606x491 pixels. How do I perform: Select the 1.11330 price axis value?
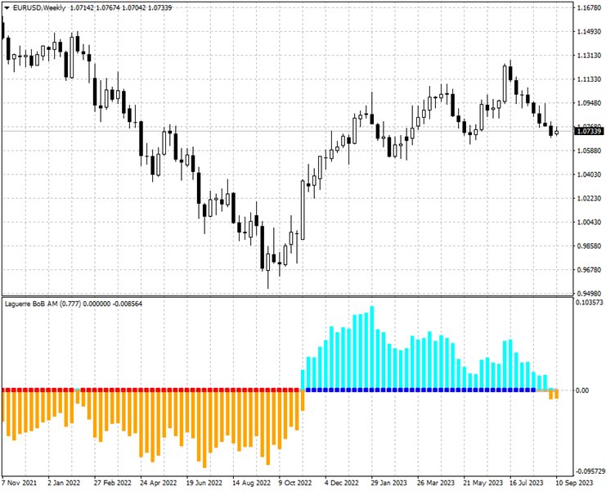(590, 79)
